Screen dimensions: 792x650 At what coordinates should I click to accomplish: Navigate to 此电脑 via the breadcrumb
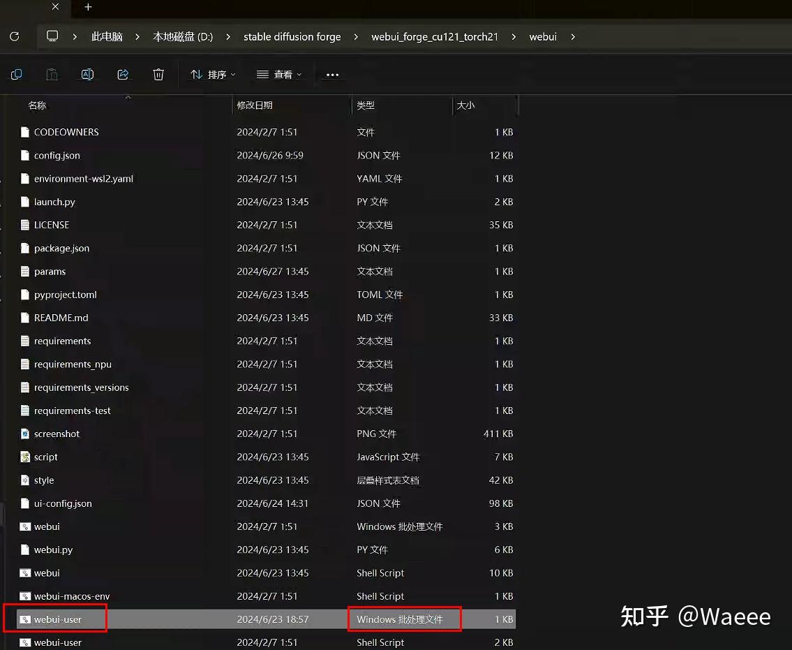107,36
